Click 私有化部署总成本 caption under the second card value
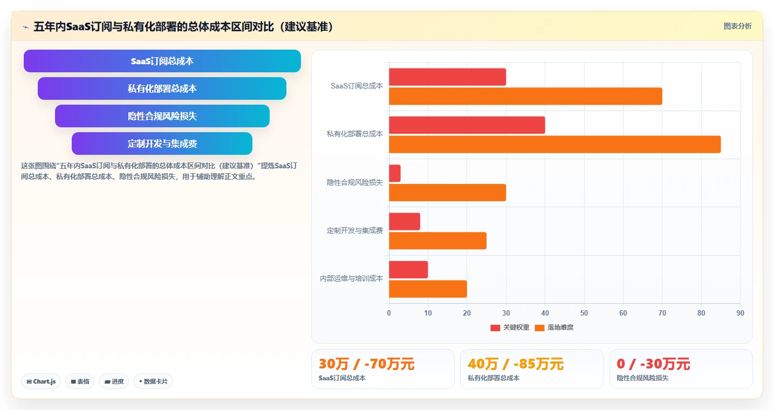The height and width of the screenshot is (410, 774). pyautogui.click(x=494, y=378)
